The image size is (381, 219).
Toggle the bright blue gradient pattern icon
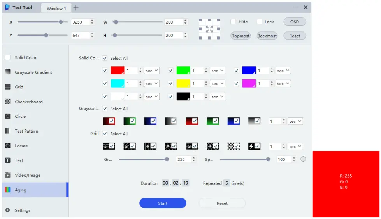234,121
